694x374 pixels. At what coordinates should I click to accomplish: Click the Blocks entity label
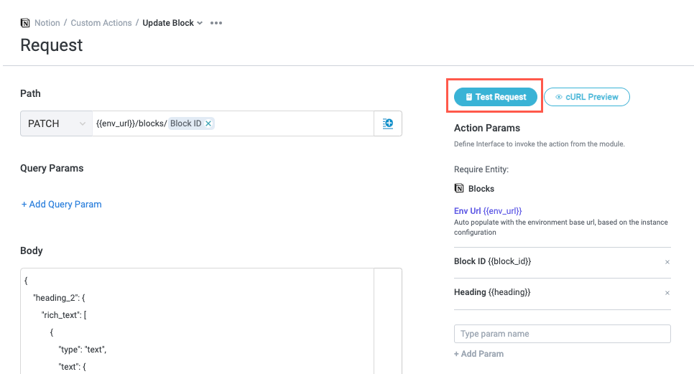481,188
